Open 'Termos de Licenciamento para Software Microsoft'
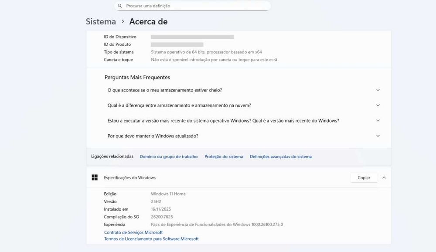 (151, 238)
